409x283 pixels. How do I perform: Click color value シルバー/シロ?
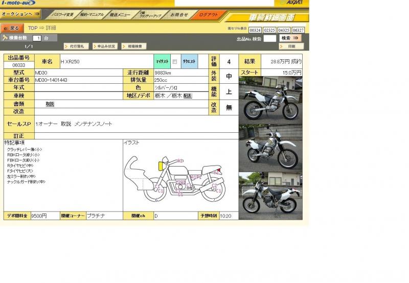click(x=166, y=87)
